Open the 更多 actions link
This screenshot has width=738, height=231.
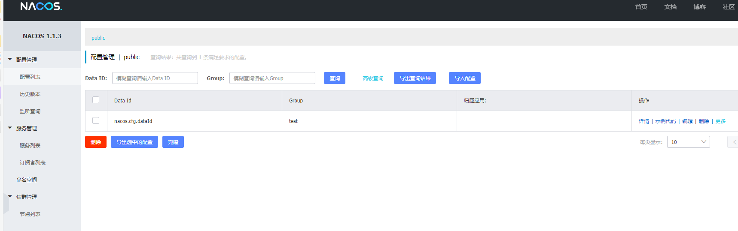[x=720, y=121]
